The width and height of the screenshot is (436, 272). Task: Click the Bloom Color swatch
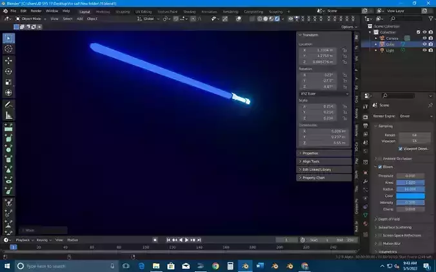[410, 195]
